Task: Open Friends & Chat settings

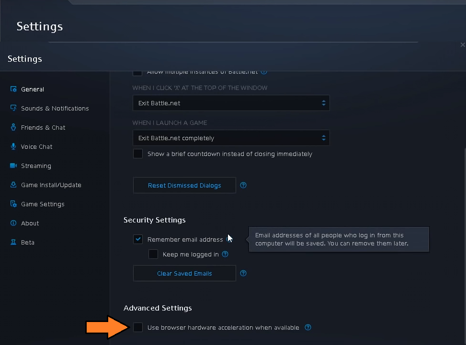Action: [43, 127]
